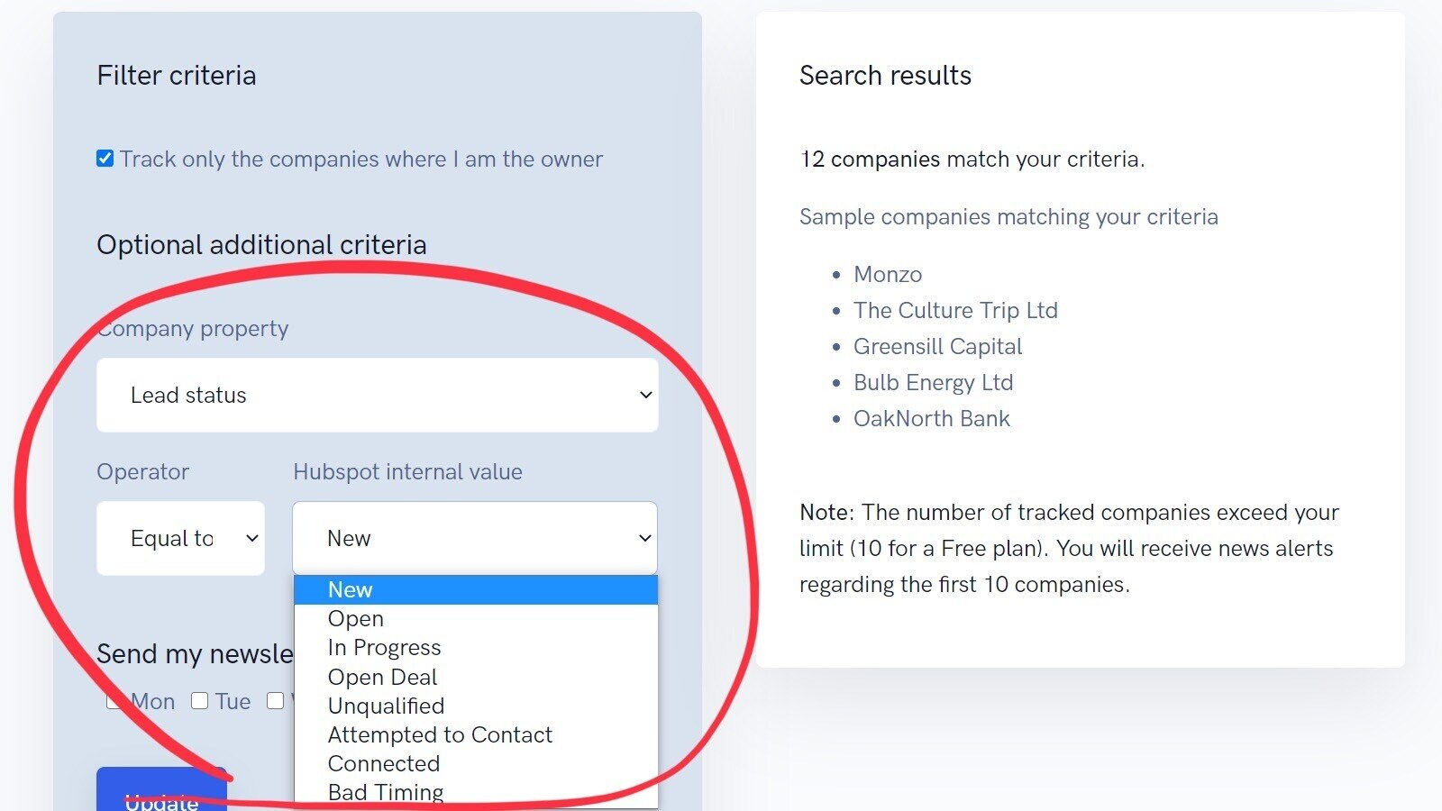Choose the plain 'Open' lead status option
Image resolution: width=1442 pixels, height=811 pixels.
click(x=356, y=619)
